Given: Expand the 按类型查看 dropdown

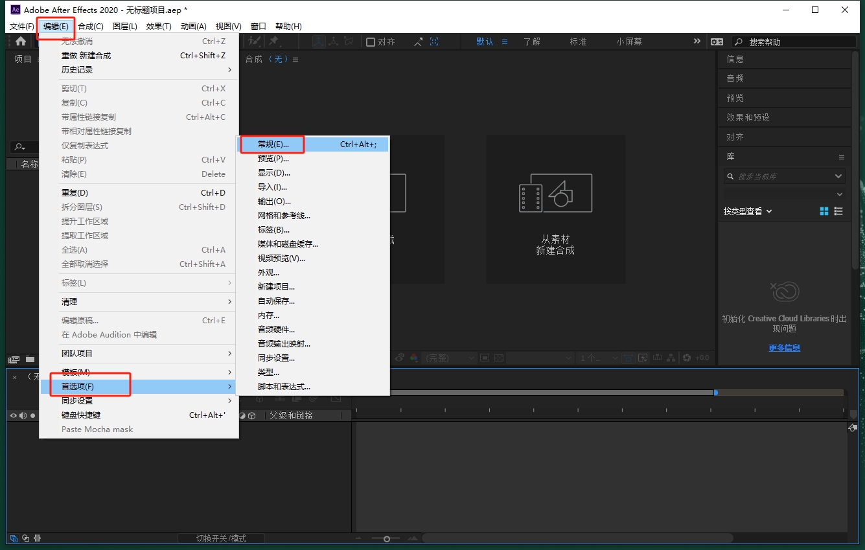Looking at the screenshot, I should [748, 211].
